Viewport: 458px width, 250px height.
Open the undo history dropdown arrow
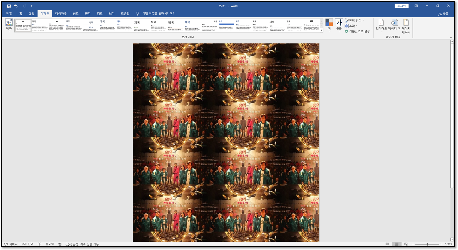(20, 6)
